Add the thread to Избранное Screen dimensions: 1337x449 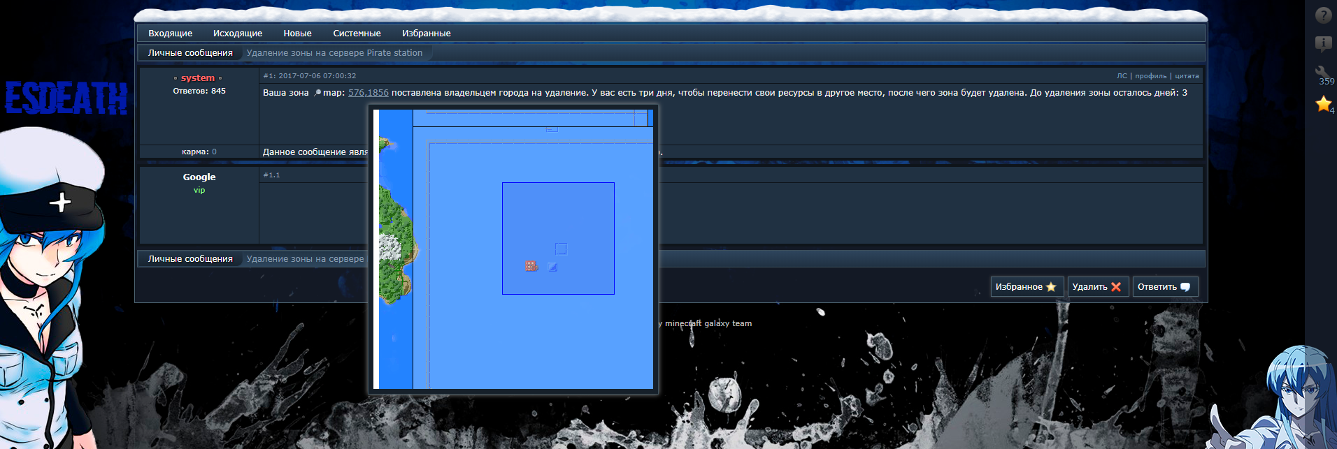point(1027,287)
